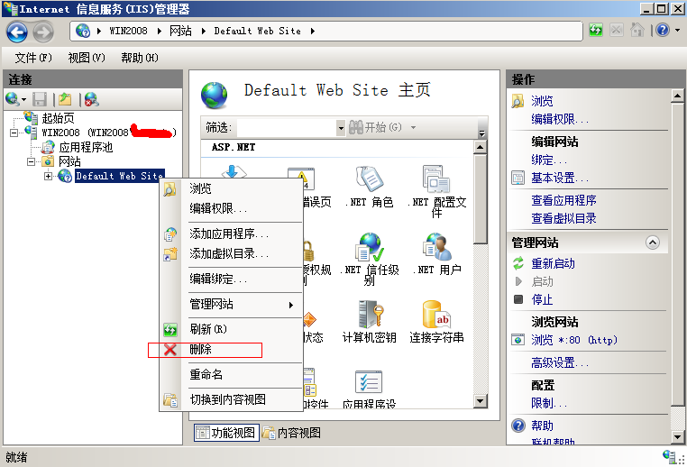Click the save icon in the 连接 toolbar
Viewport: 687px width, 467px height.
point(40,99)
